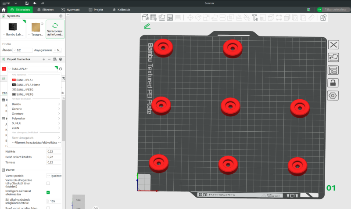Select the Scale tool in toolbar

pyautogui.click(x=206, y=18)
